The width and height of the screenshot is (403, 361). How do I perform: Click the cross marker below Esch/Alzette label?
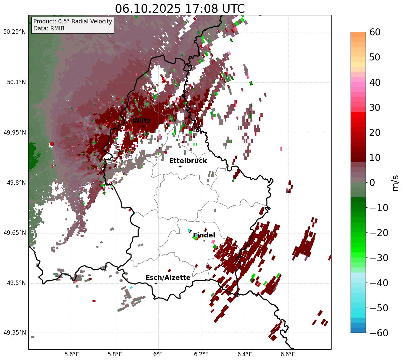point(156,283)
